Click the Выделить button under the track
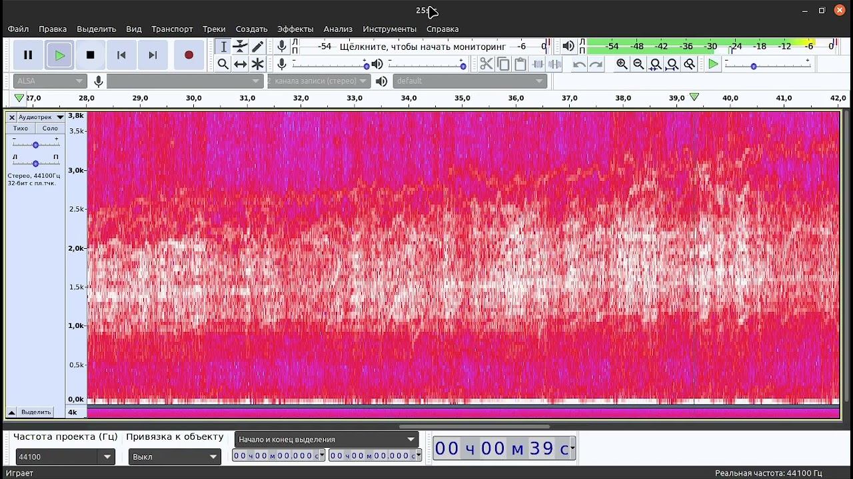Viewport: 853px width, 479px height. coord(36,412)
